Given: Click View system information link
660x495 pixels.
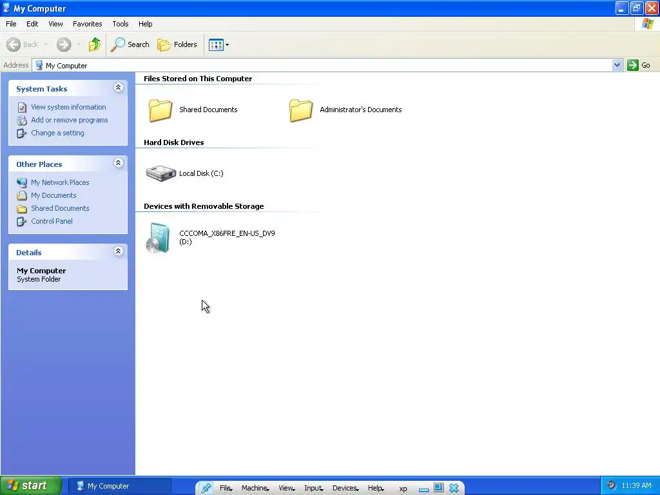Looking at the screenshot, I should tap(68, 107).
